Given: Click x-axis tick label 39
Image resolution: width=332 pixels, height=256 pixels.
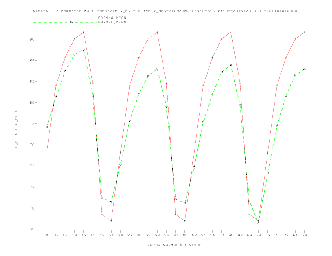Looking at the screenshot, I should tap(166, 235).
